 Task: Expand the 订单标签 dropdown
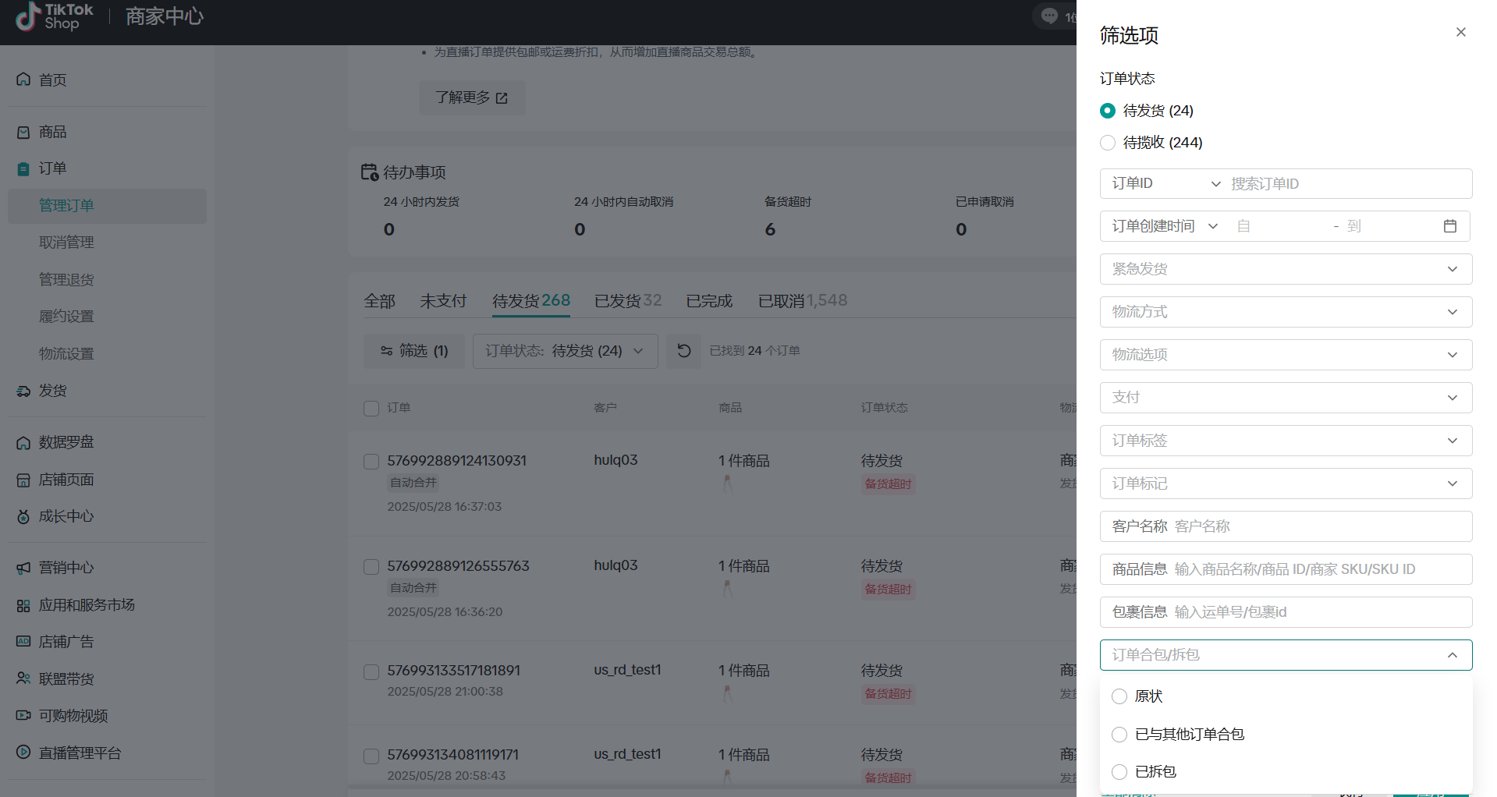[x=1285, y=441]
